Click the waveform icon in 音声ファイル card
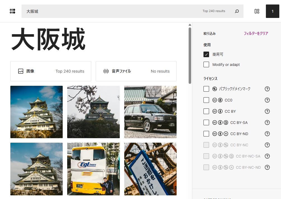 (x=106, y=71)
